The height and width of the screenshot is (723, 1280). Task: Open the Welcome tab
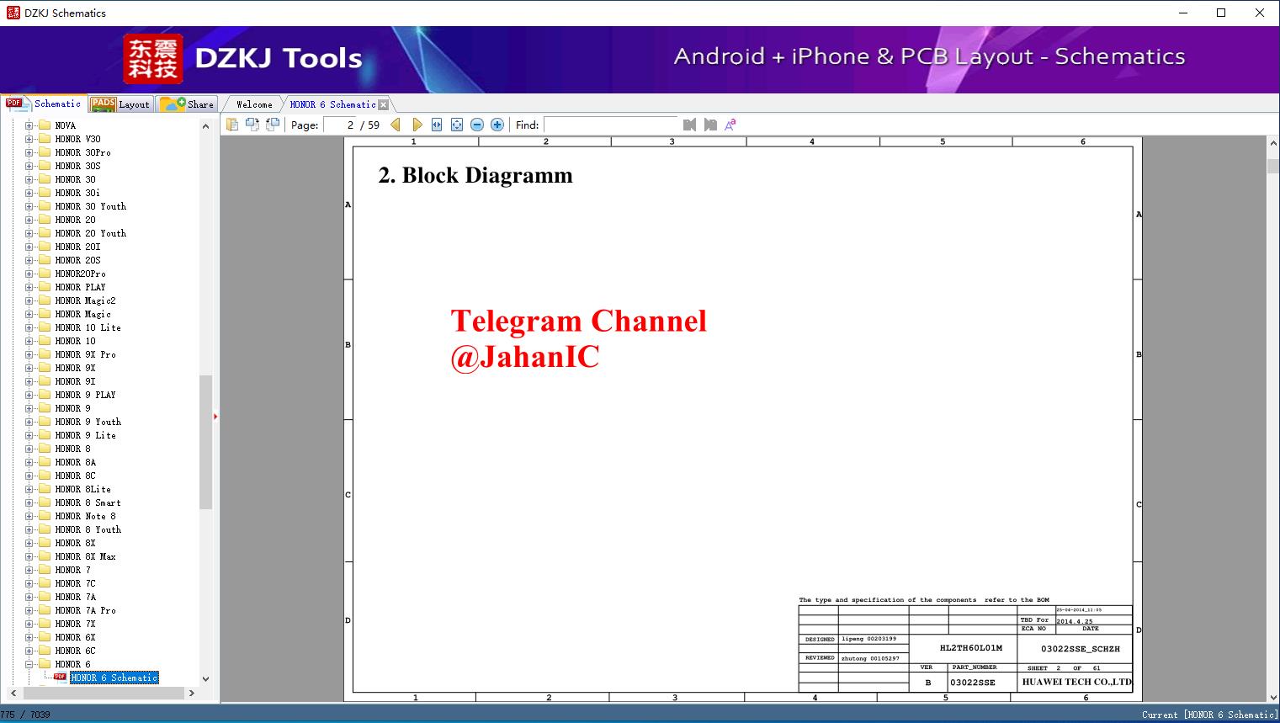tap(254, 104)
